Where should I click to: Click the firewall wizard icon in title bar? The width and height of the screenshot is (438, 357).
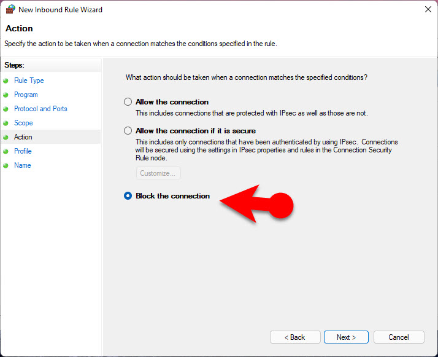[10, 9]
